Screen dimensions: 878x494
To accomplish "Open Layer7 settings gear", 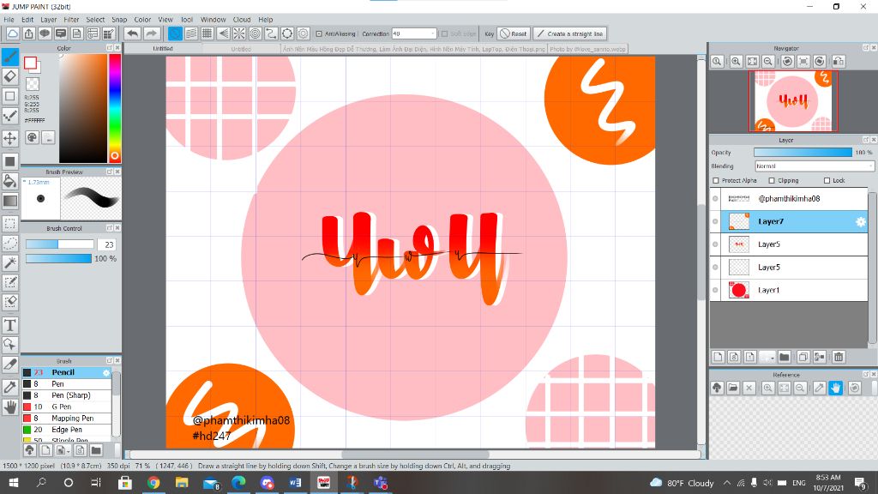I will click(x=860, y=222).
